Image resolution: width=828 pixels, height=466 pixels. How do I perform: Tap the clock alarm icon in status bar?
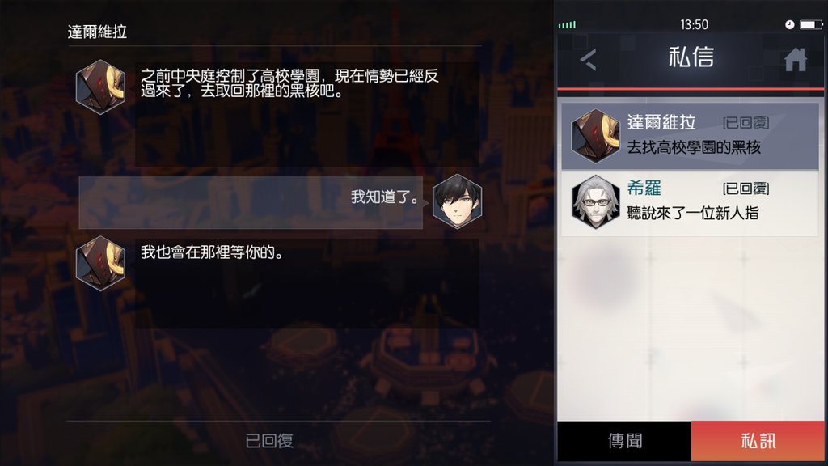[x=789, y=24]
